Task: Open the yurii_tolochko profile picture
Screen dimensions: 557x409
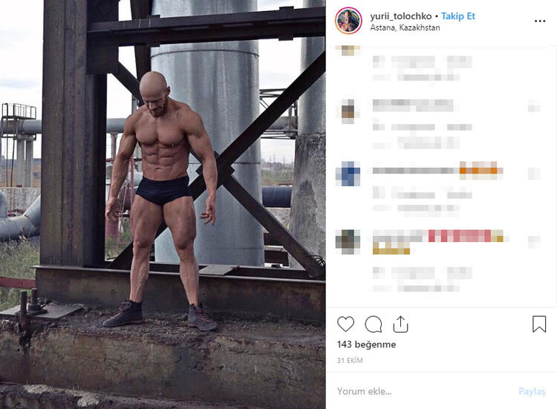Action: point(348,21)
